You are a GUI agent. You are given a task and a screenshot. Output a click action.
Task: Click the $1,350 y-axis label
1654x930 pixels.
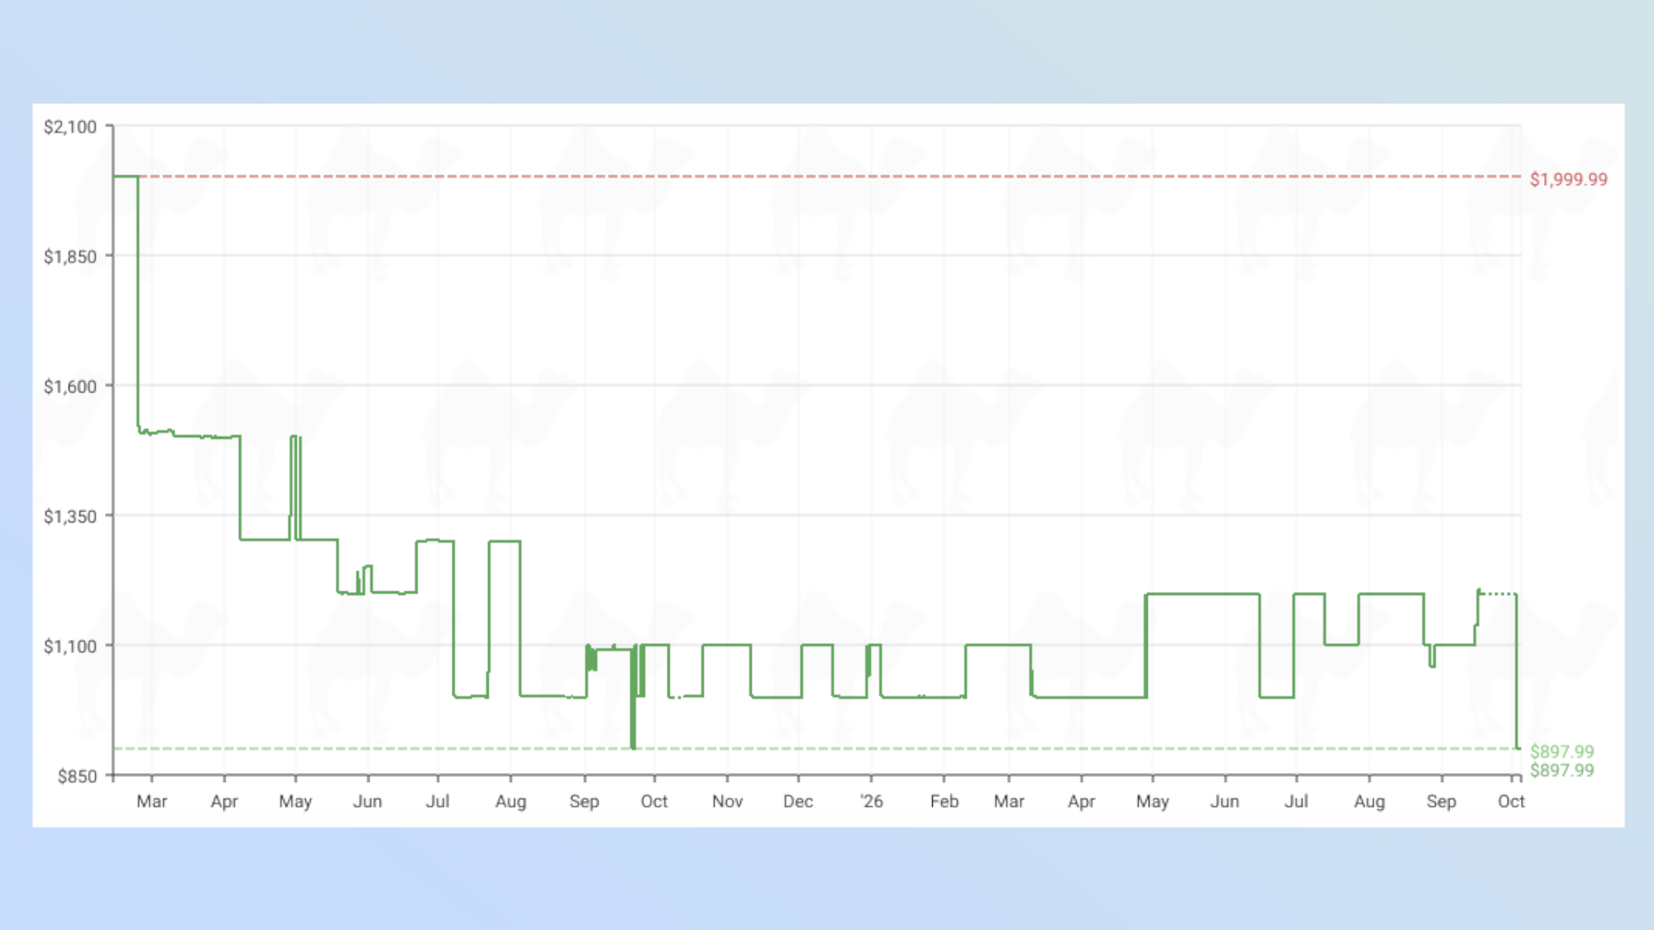point(70,516)
